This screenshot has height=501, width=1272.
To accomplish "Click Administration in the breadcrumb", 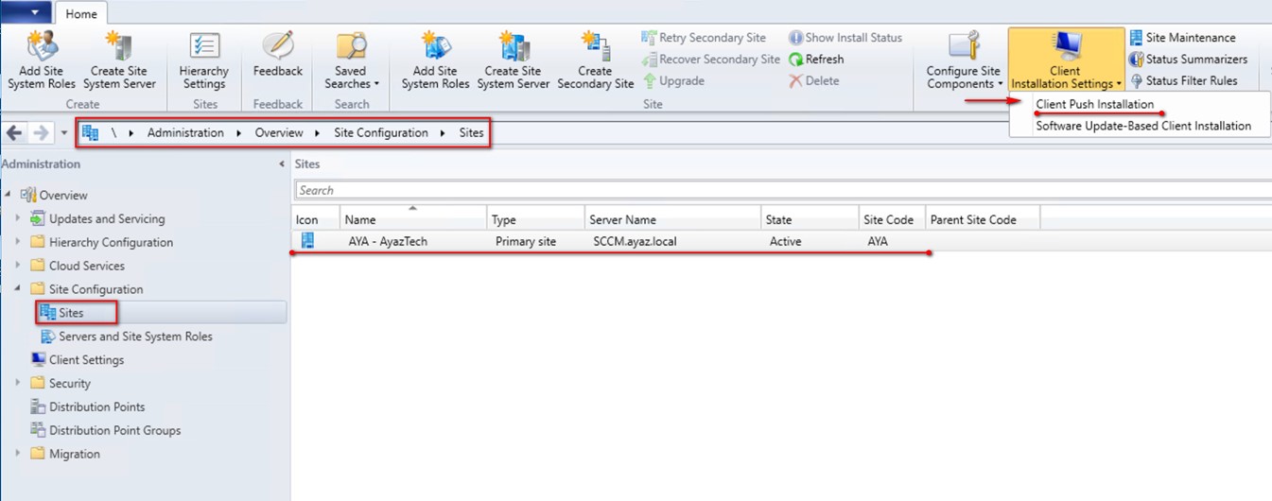I will tap(185, 133).
